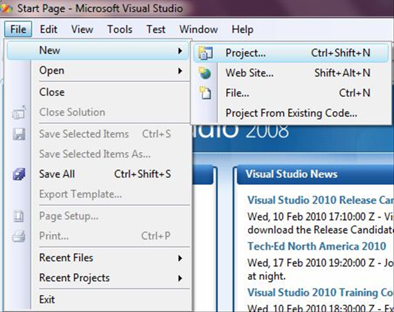The image size is (394, 312).
Task: Click the floppy disk Save icon
Action: point(19,134)
